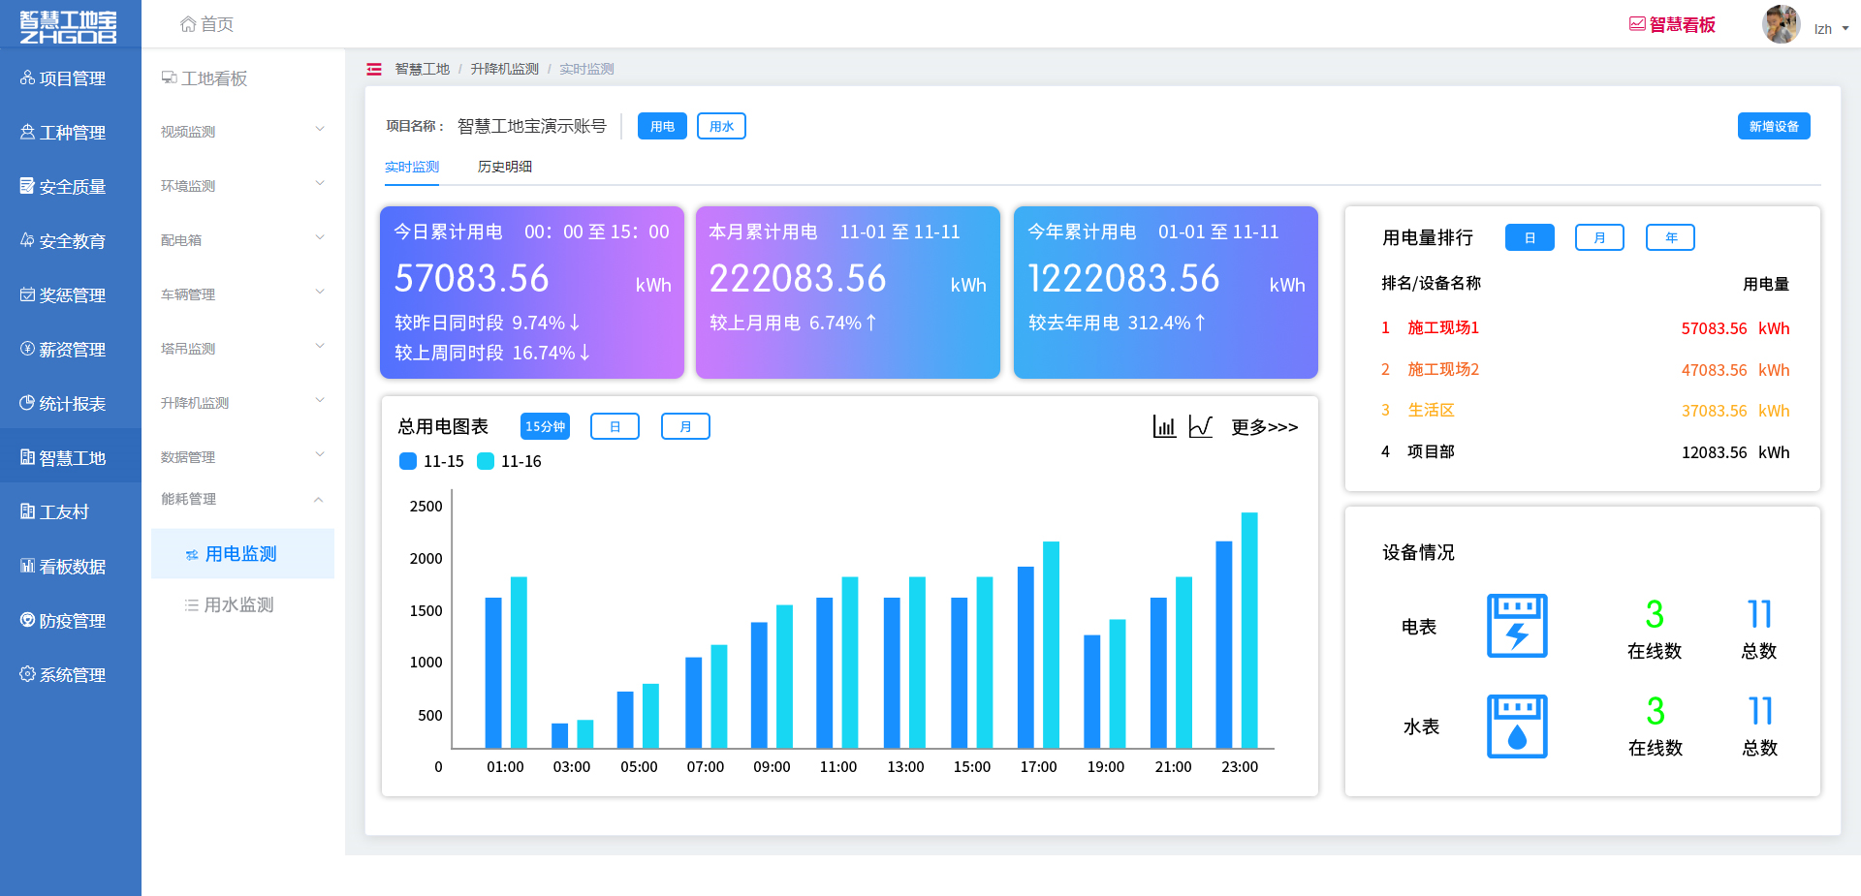
Task: Switch to line chart view icon
Action: point(1201,426)
